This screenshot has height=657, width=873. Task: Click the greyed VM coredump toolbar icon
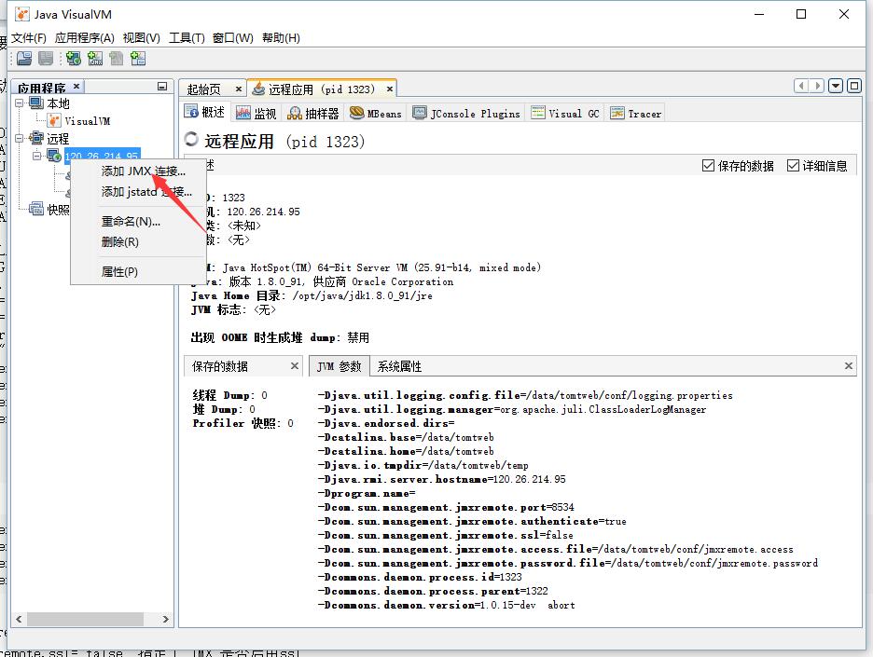117,58
